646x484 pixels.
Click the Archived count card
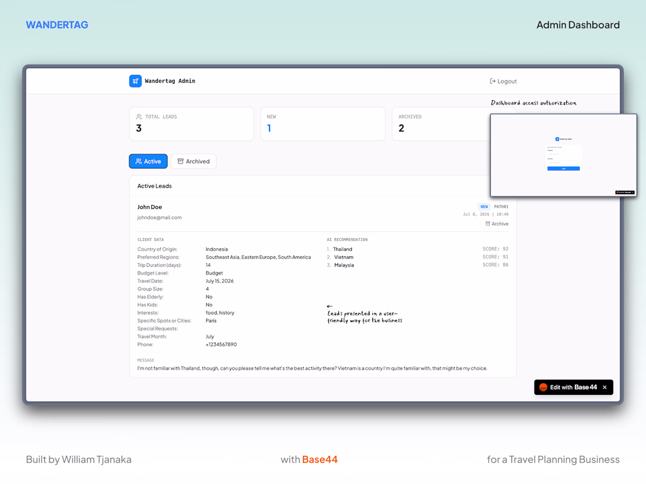tap(441, 124)
